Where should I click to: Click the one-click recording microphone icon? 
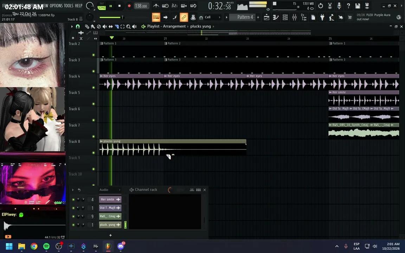pyautogui.click(x=339, y=6)
